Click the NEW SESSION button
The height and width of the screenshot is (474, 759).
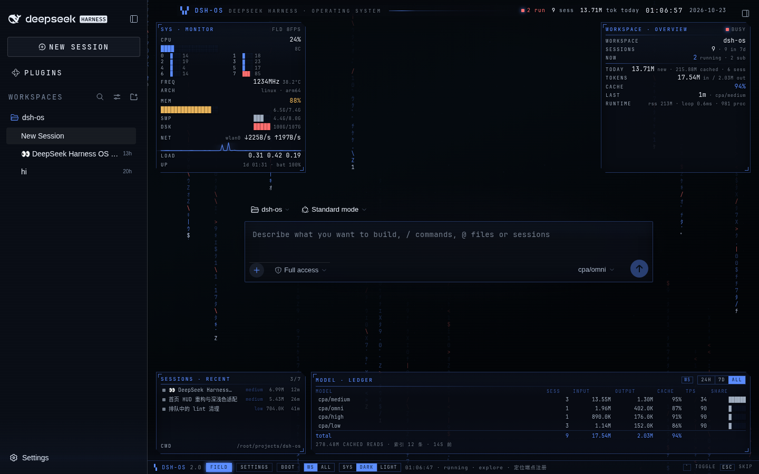click(x=74, y=47)
